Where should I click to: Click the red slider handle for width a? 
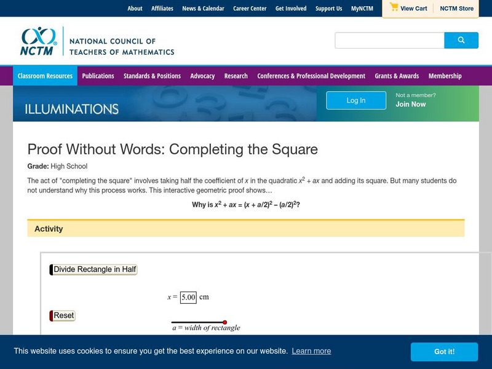click(225, 322)
